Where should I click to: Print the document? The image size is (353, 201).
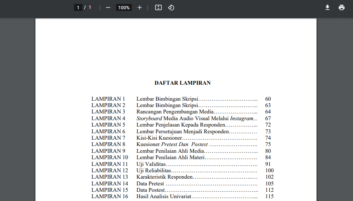point(342,7)
